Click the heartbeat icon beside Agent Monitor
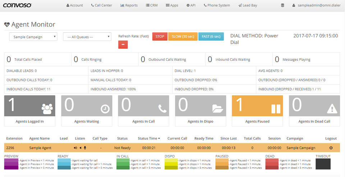The image size is (345, 177). click(x=7, y=24)
